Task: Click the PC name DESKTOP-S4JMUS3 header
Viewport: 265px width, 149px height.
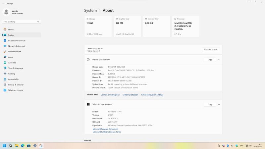Action: pyautogui.click(x=95, y=48)
